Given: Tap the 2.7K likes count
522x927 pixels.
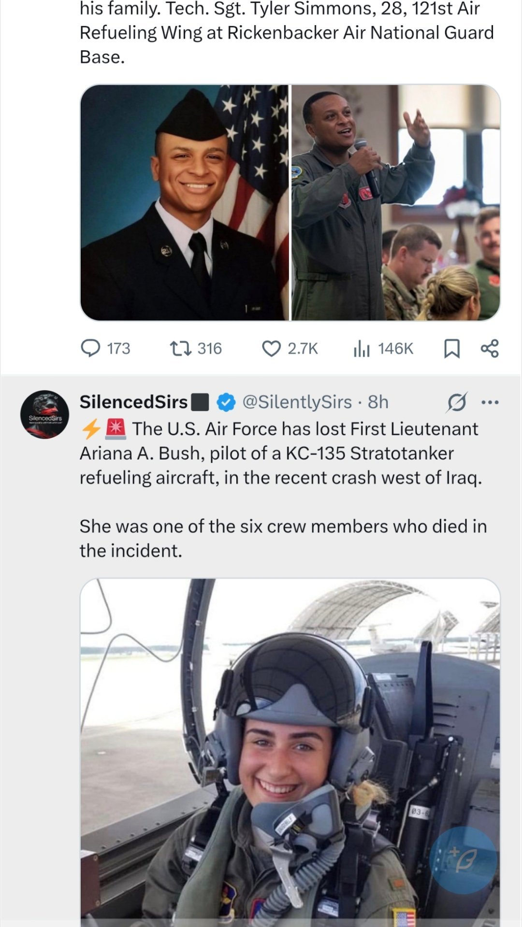Looking at the screenshot, I should click(303, 348).
